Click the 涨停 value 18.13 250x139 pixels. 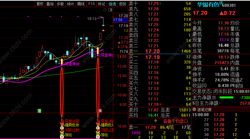pyautogui.click(x=223, y=57)
